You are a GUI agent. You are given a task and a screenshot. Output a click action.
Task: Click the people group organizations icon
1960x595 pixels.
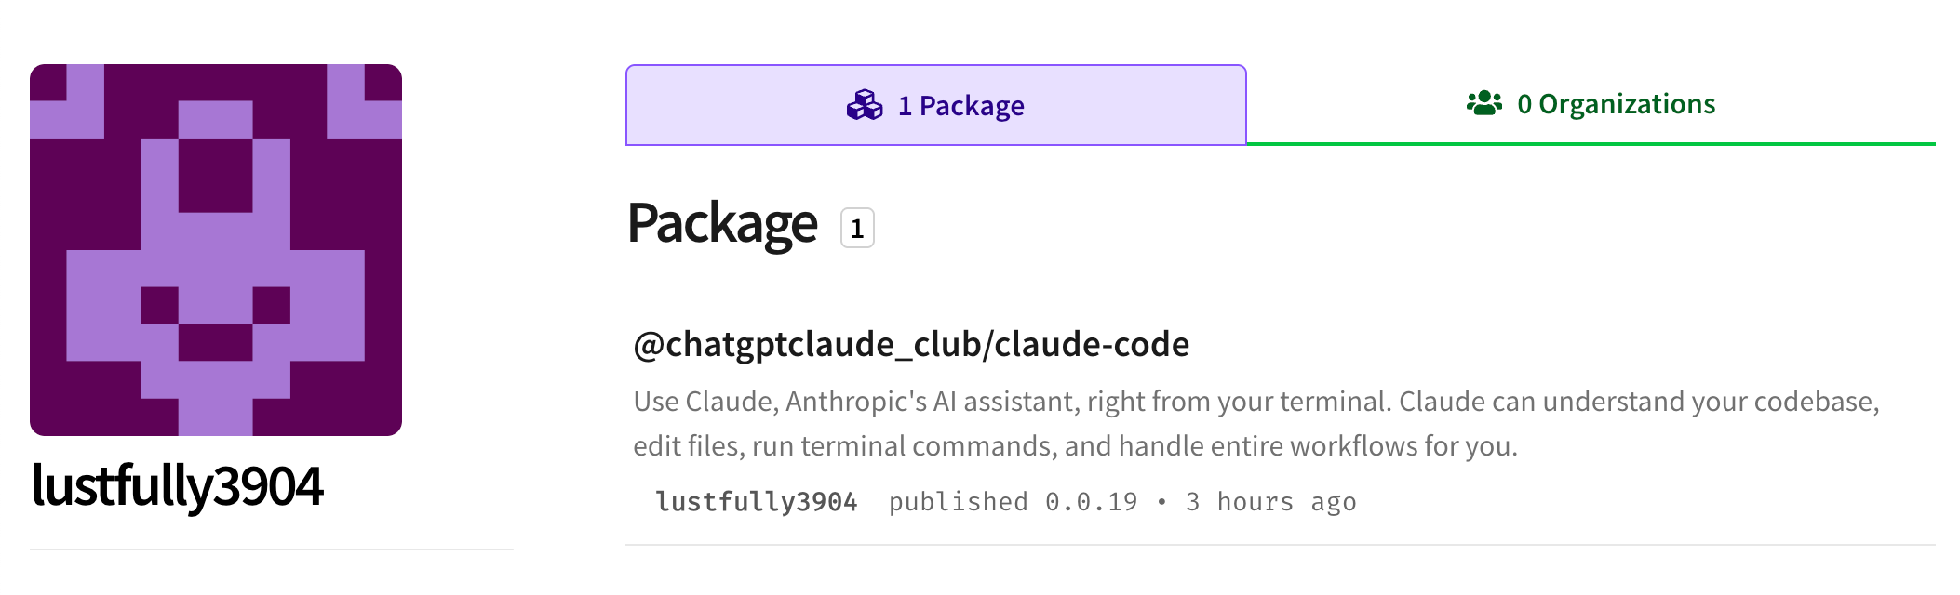click(x=1483, y=103)
